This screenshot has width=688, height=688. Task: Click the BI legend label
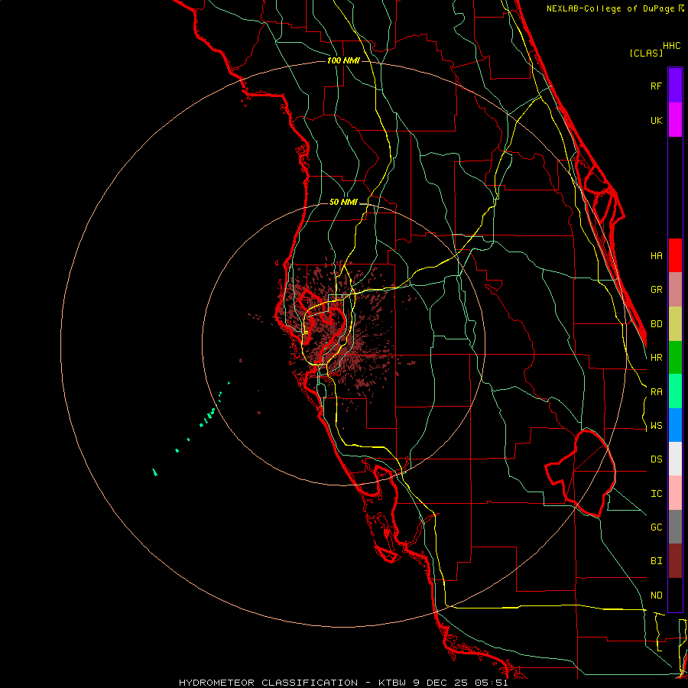pyautogui.click(x=656, y=561)
